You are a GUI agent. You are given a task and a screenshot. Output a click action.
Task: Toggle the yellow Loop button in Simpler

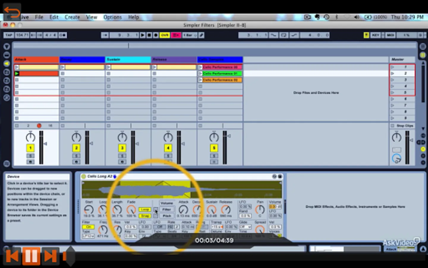tap(145, 210)
